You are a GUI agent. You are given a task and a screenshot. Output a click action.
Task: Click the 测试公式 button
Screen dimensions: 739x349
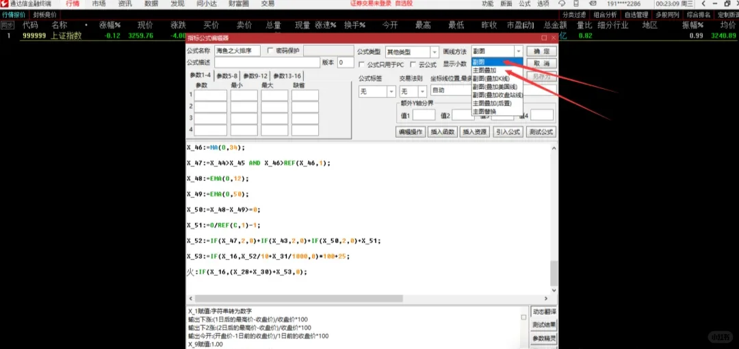(x=541, y=132)
